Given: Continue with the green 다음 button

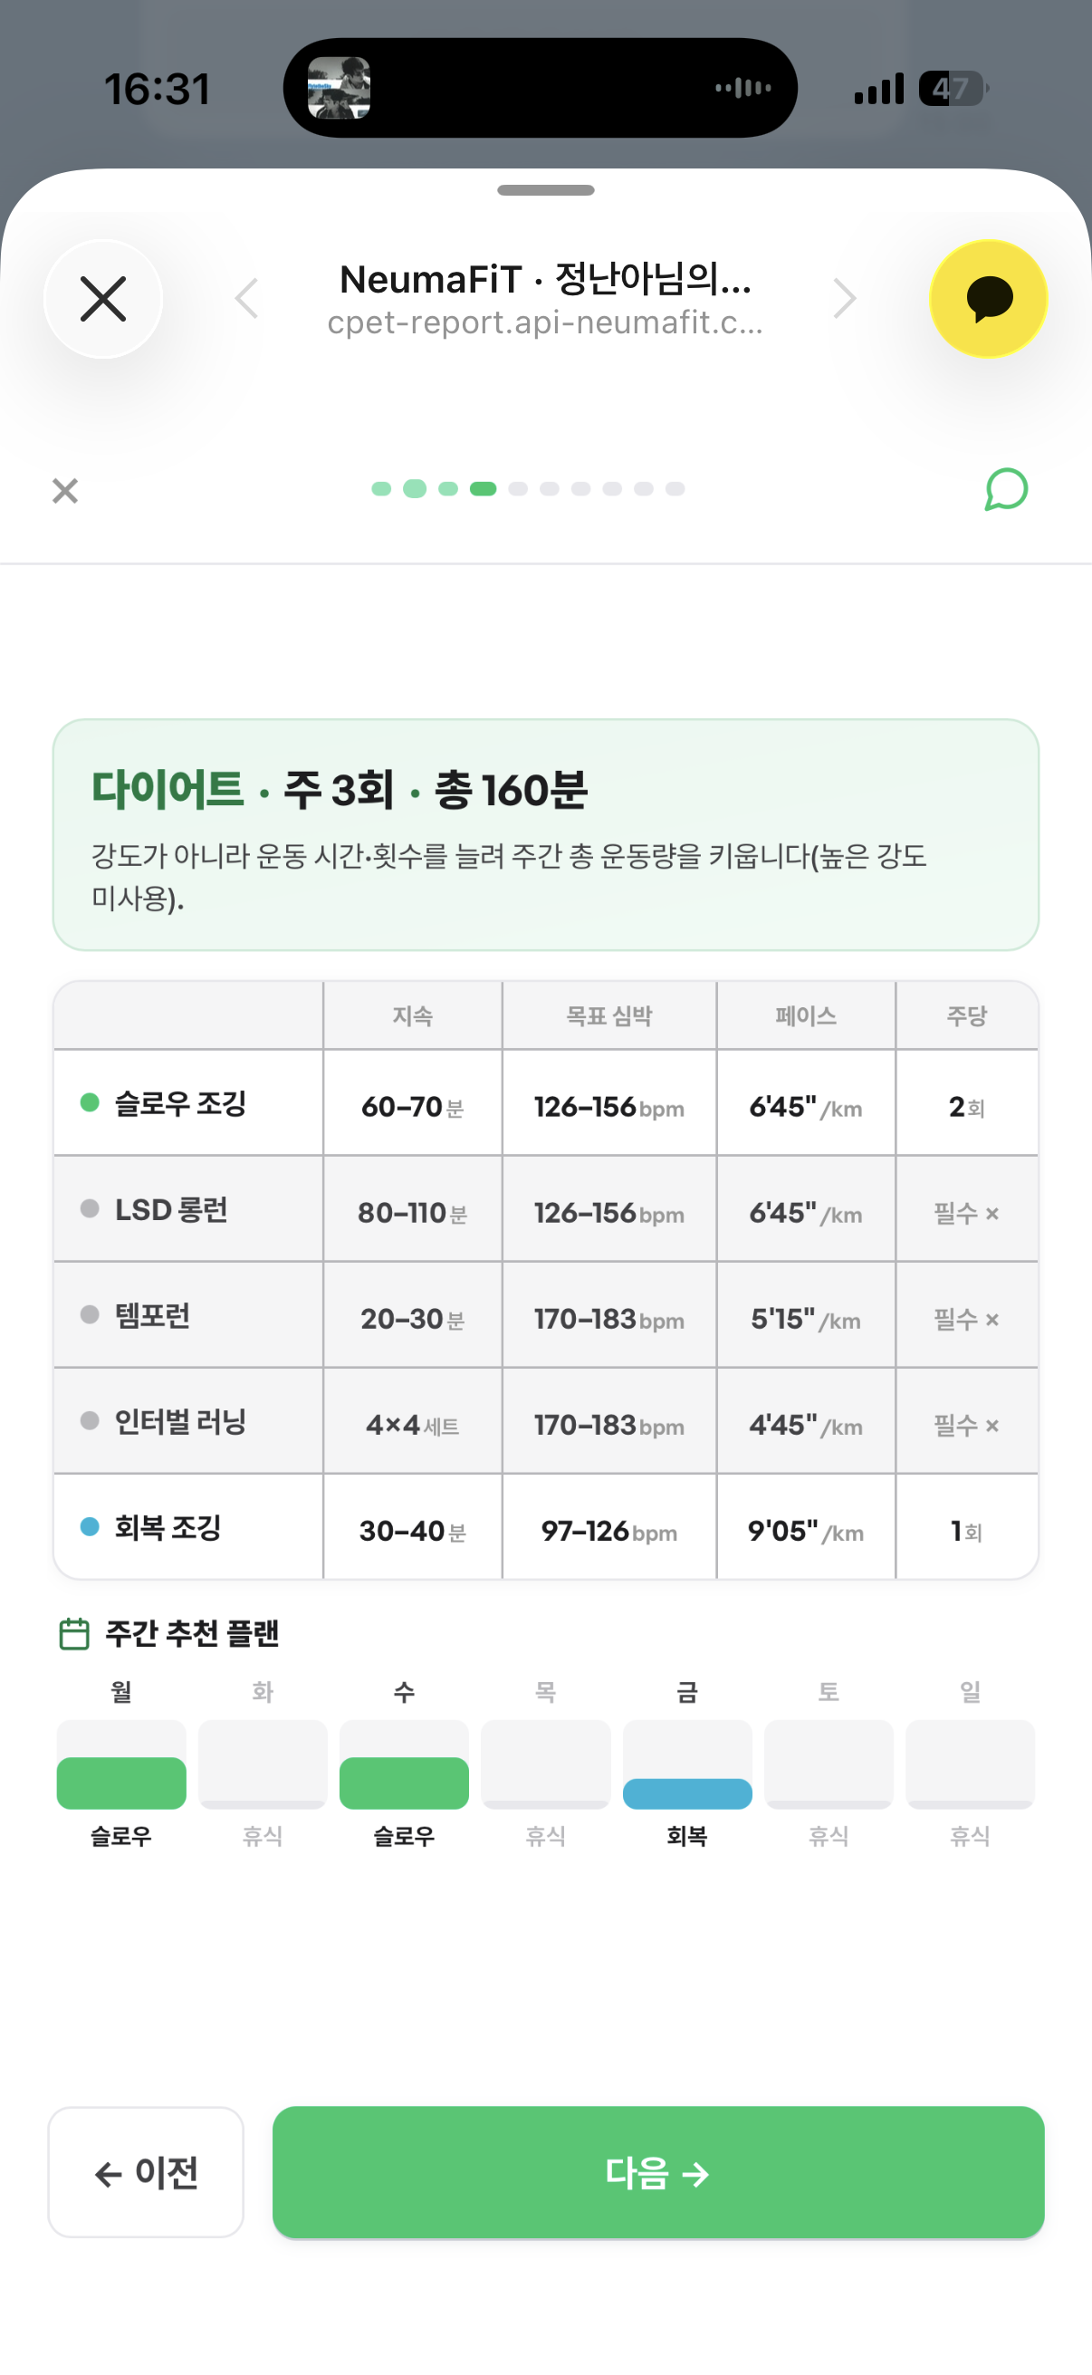Looking at the screenshot, I should pos(658,2172).
